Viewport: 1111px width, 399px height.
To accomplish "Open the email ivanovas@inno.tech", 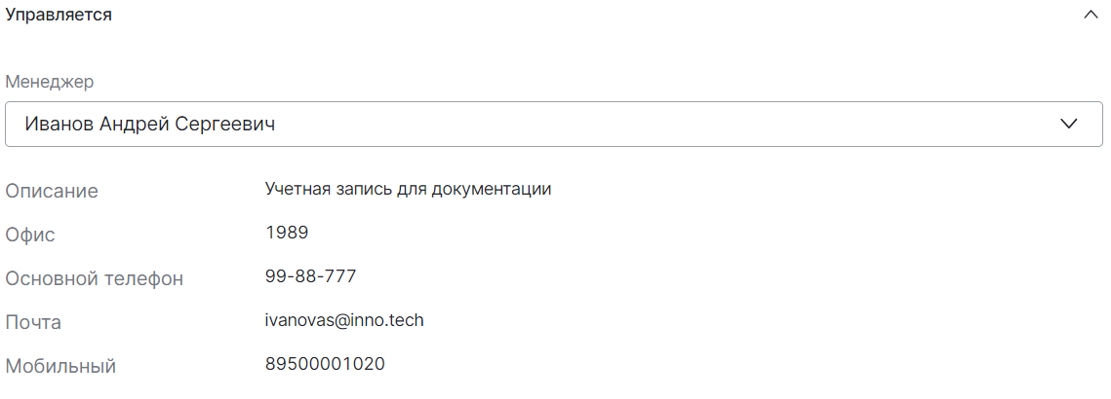I will pos(343,320).
